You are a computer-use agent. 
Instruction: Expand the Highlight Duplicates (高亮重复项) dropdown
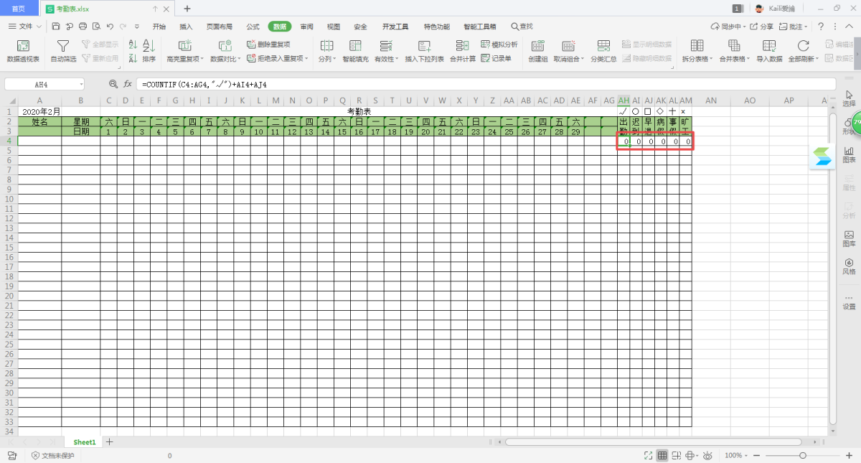point(185,59)
